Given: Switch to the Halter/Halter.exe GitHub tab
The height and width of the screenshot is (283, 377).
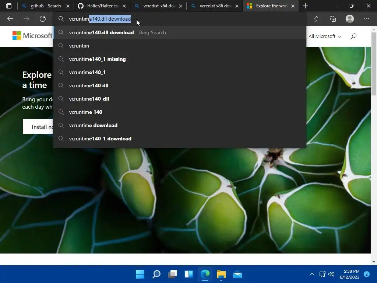Looking at the screenshot, I should click(102, 6).
